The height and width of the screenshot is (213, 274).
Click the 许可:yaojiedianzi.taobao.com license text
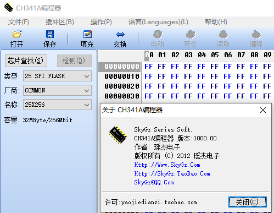(151, 202)
